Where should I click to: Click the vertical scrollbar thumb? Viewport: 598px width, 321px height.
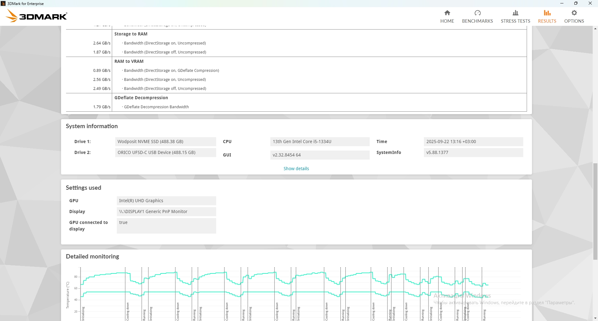tap(595, 212)
